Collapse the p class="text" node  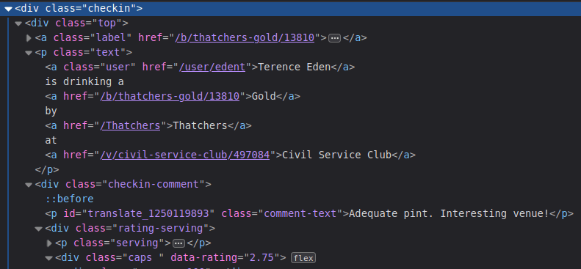[x=29, y=53]
